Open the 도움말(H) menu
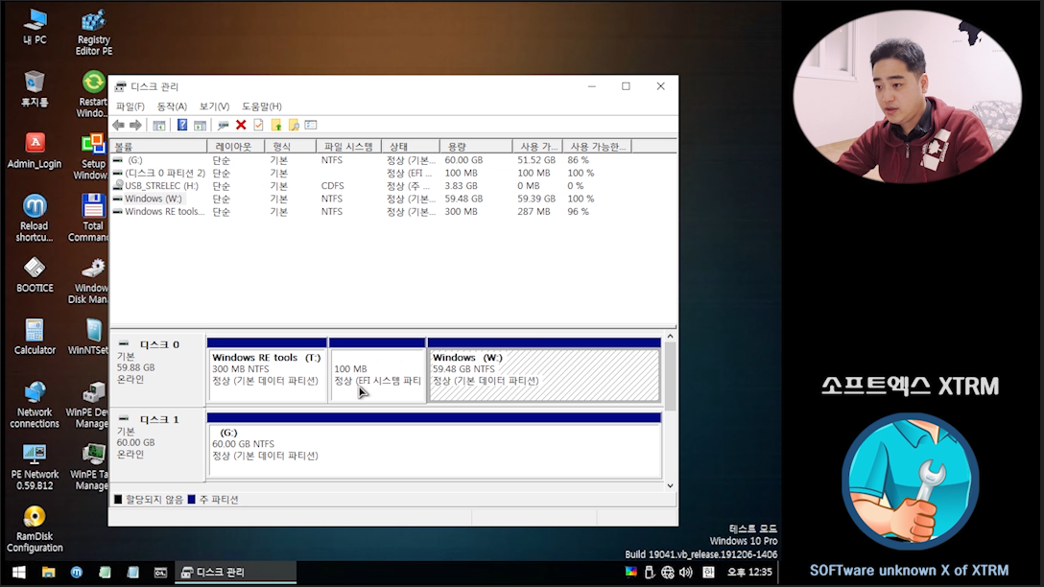Image resolution: width=1044 pixels, height=587 pixels. click(x=262, y=106)
